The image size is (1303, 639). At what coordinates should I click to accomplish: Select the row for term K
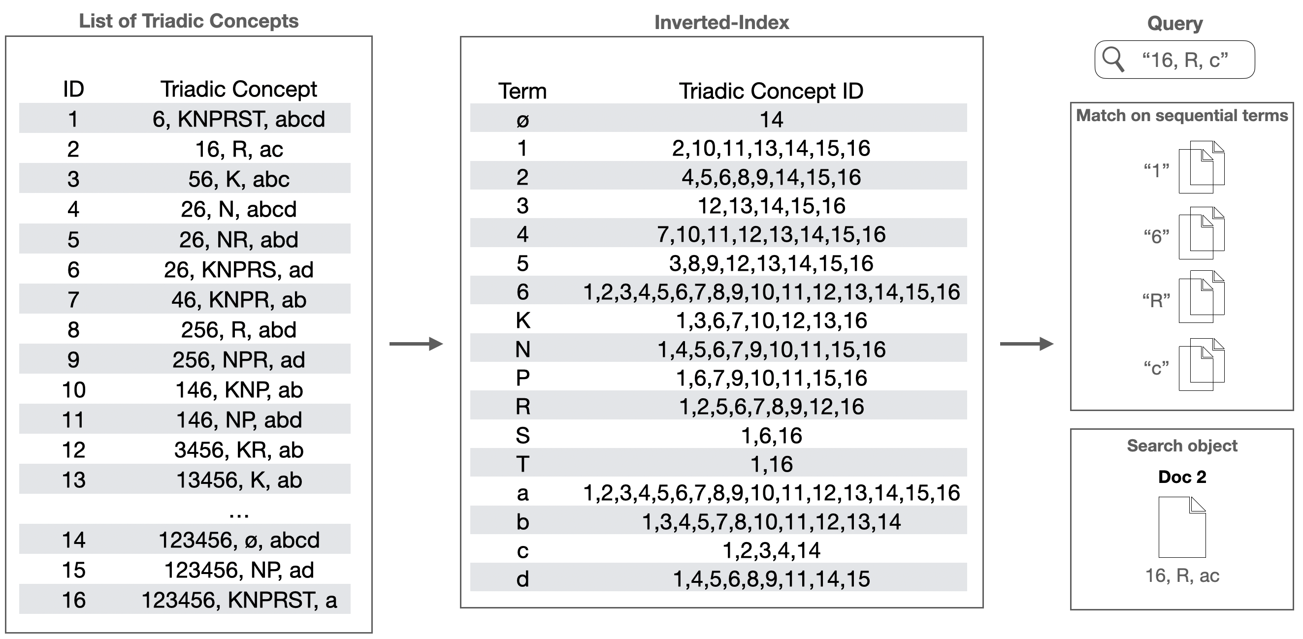coord(718,320)
